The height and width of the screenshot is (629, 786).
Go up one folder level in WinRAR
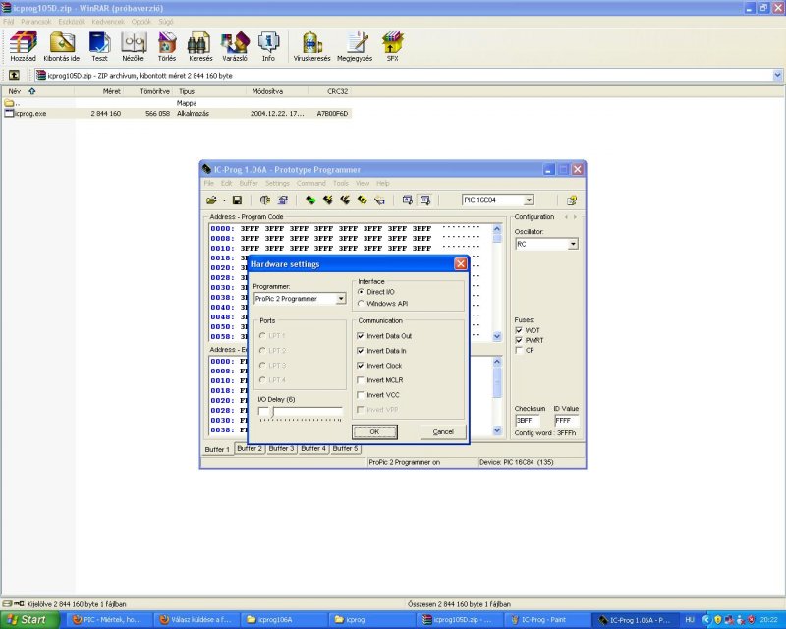[14, 76]
